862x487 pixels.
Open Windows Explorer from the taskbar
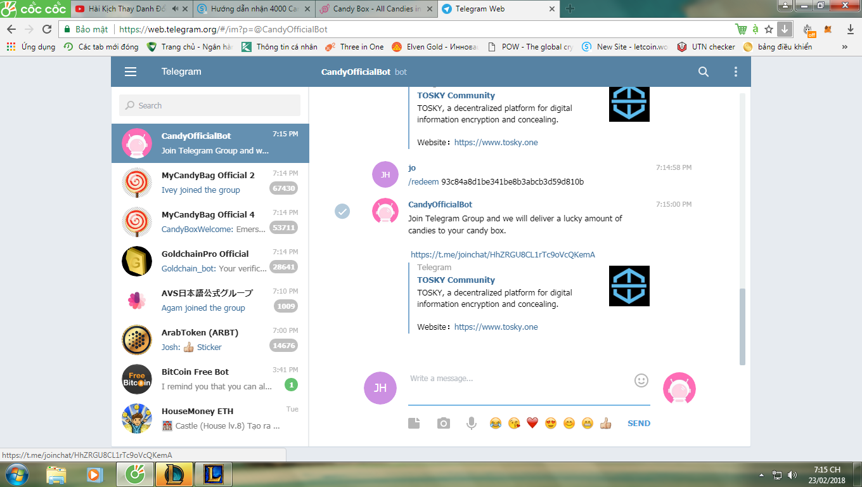[x=56, y=474]
